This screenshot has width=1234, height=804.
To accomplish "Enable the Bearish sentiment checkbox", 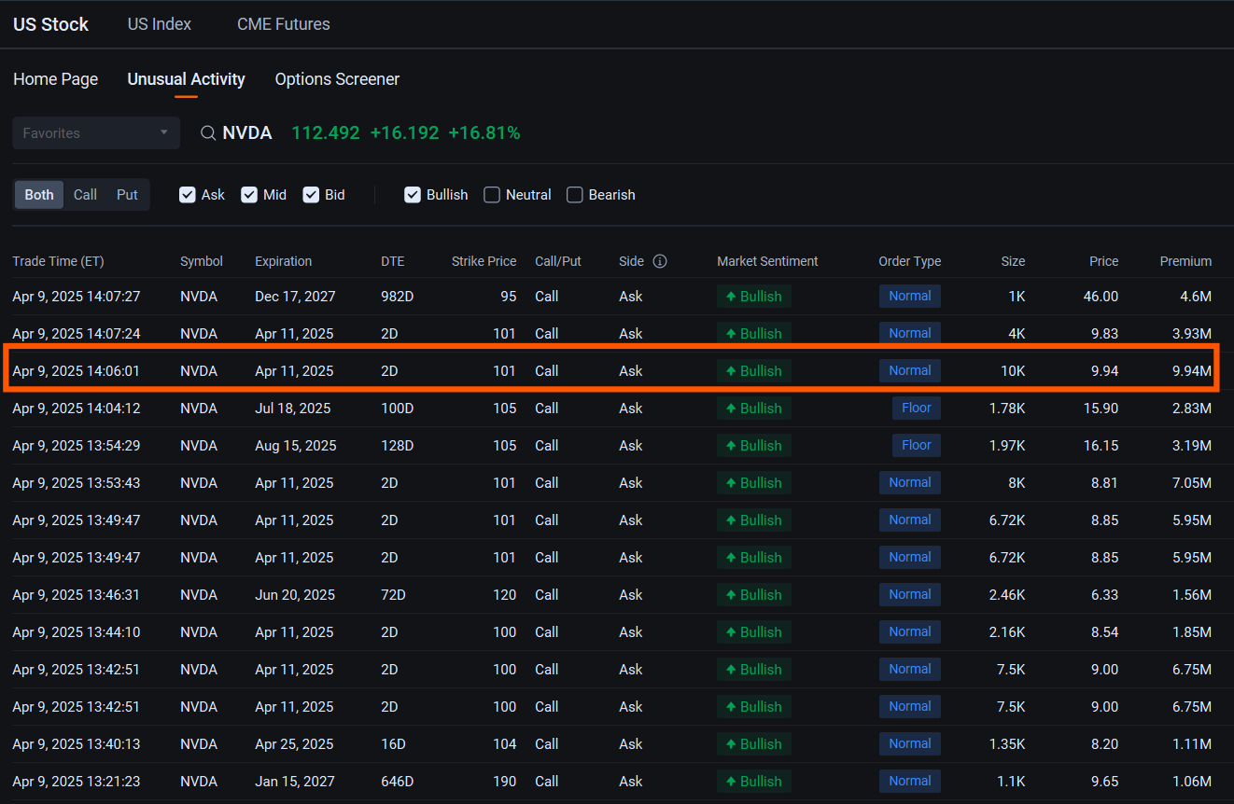I will coord(575,195).
